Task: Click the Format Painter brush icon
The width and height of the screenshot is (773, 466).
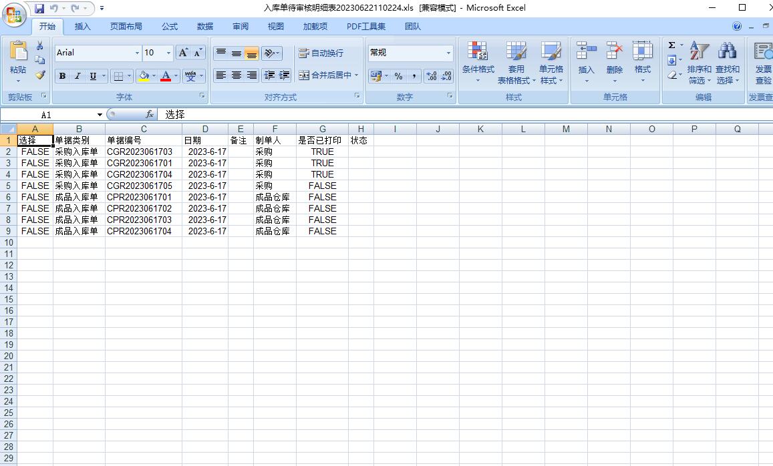Action: [x=40, y=75]
